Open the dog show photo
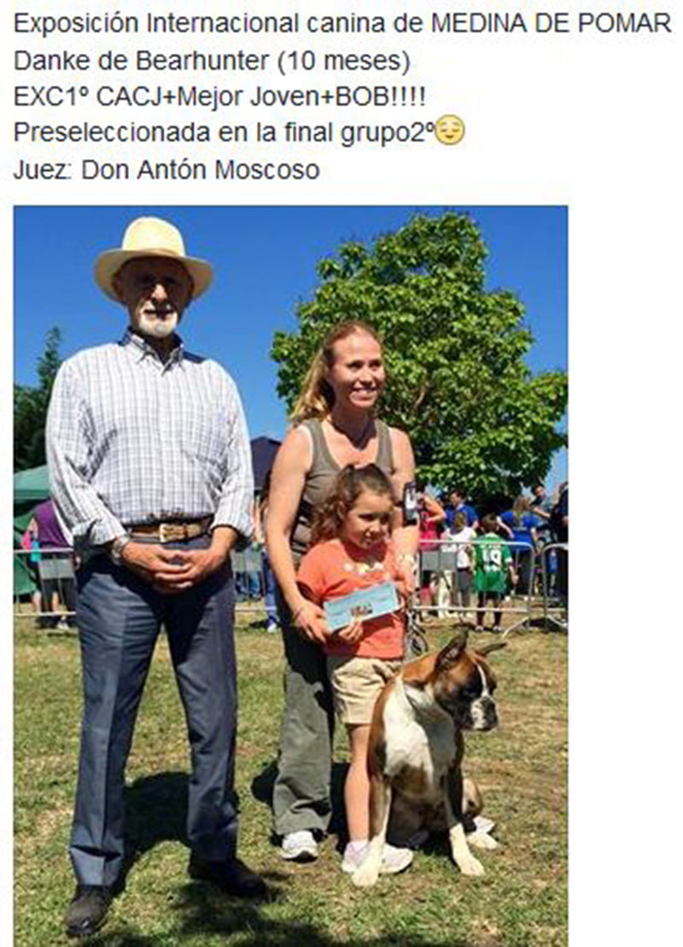 [290, 576]
